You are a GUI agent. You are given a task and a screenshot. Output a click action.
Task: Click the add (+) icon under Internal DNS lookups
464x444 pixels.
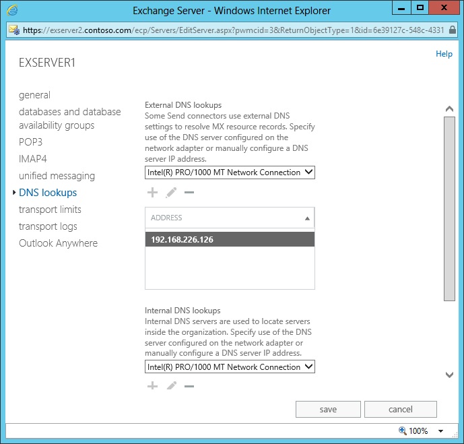click(152, 386)
